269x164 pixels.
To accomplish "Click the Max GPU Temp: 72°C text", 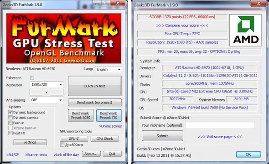I will pyautogui.click(x=182, y=34).
